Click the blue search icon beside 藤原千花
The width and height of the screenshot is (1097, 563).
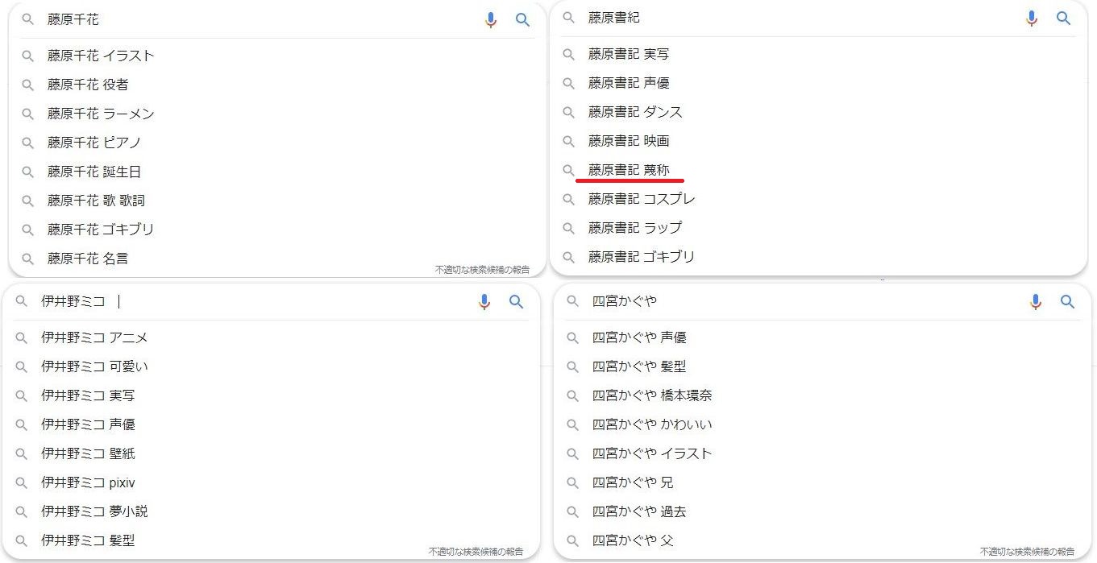click(x=523, y=20)
